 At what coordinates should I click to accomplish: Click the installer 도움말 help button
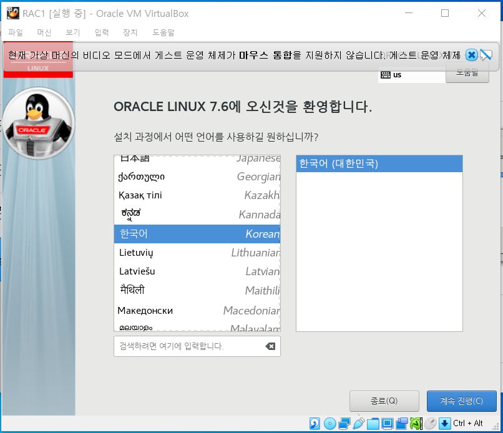click(467, 73)
